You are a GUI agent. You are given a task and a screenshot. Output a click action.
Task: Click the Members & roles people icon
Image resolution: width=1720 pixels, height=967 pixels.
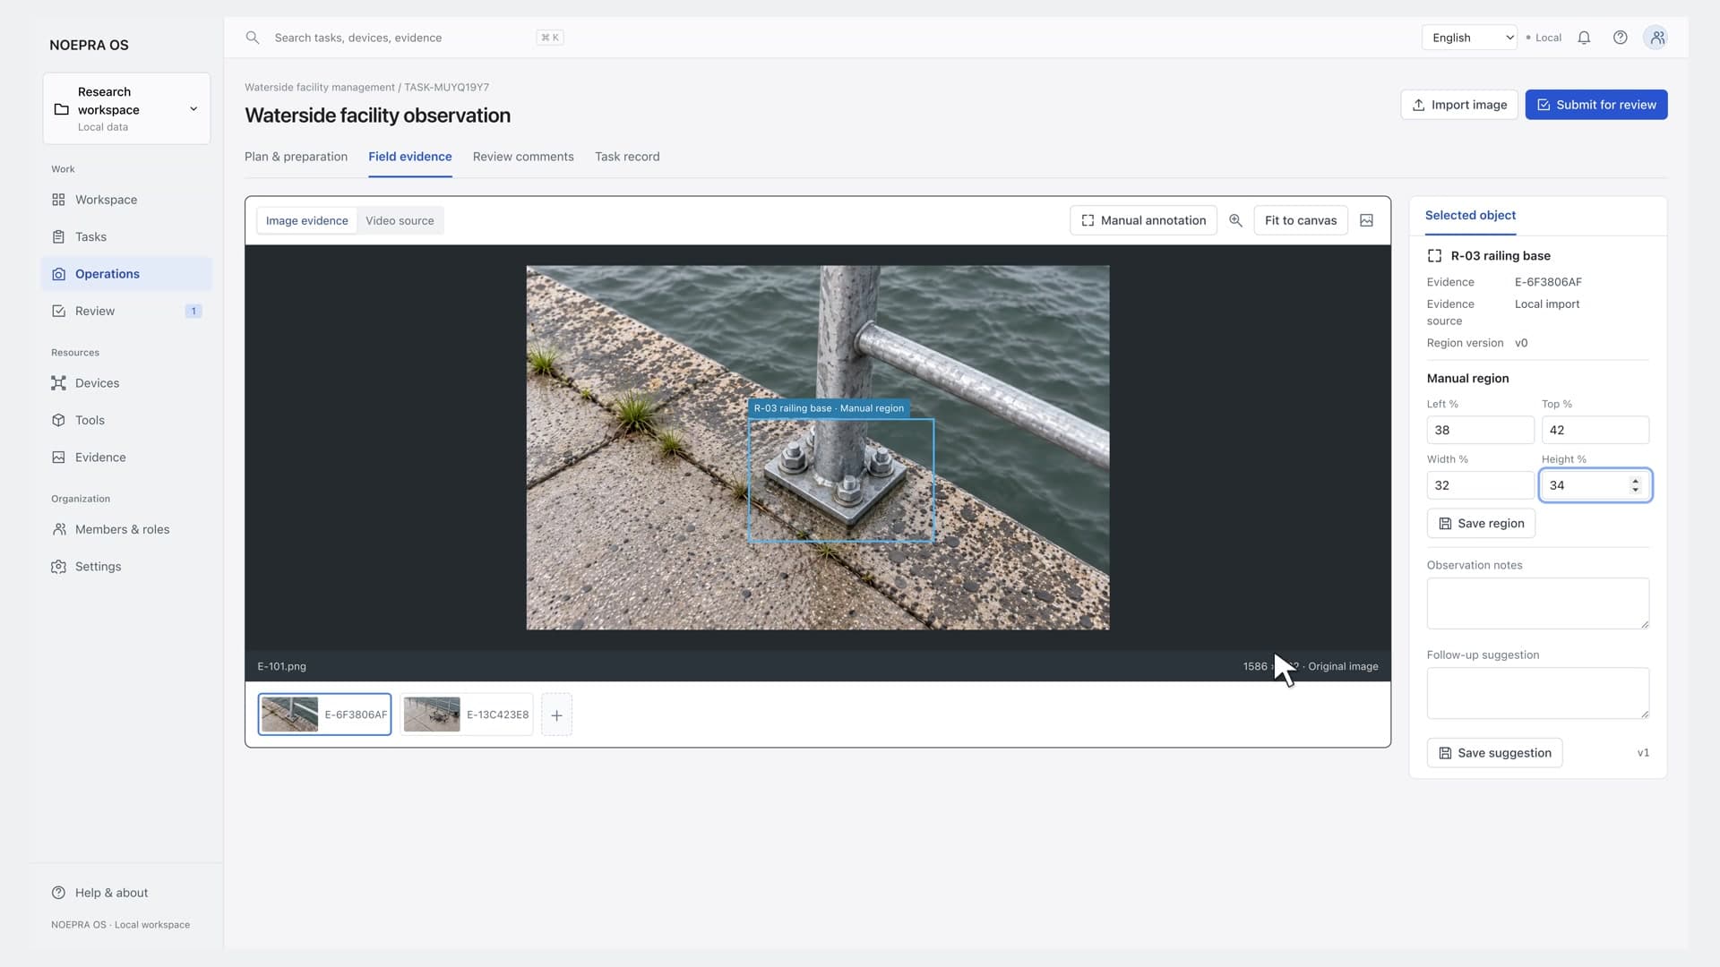pos(58,529)
